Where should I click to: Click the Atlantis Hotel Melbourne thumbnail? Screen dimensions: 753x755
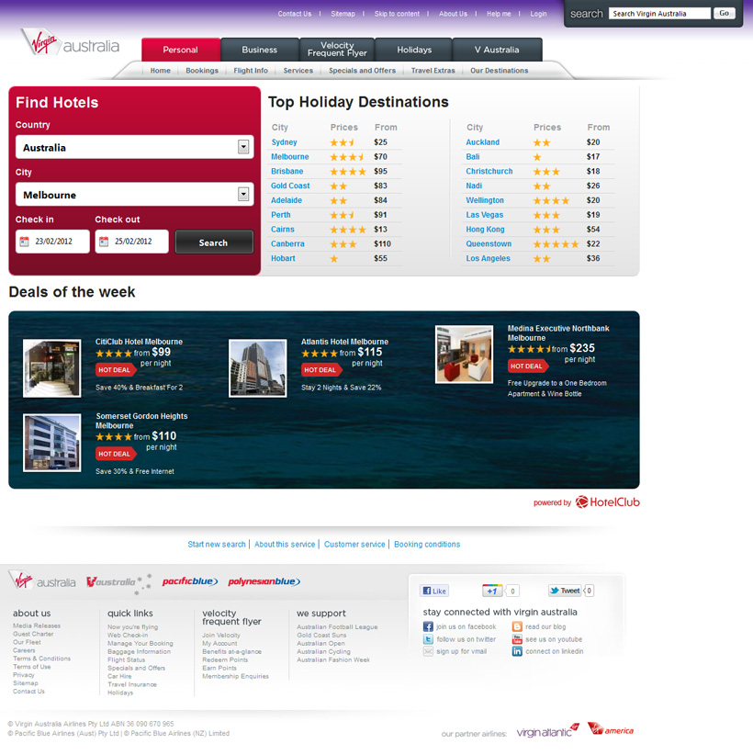(257, 368)
